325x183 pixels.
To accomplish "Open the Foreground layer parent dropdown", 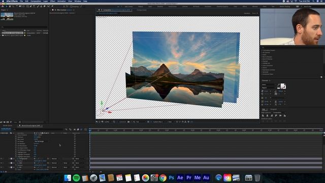I will tap(80, 159).
